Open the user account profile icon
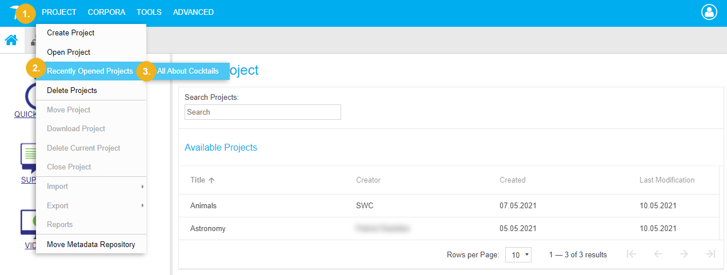The width and height of the screenshot is (727, 275). pos(709,12)
